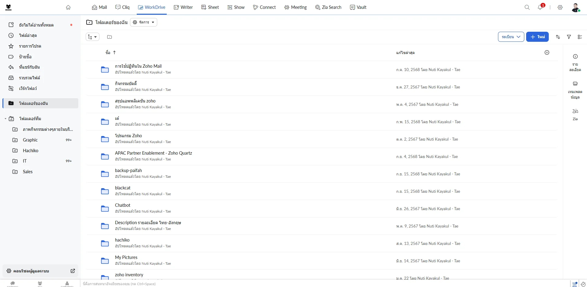Click the sort arrows icon

[558, 37]
